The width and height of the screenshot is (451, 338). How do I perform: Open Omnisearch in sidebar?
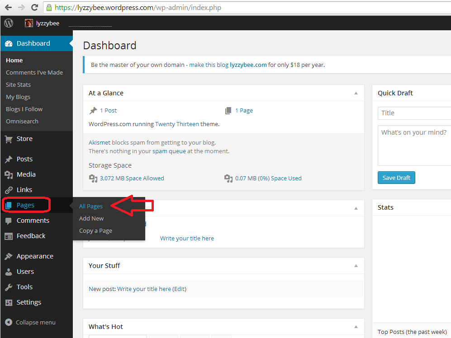[x=22, y=121]
